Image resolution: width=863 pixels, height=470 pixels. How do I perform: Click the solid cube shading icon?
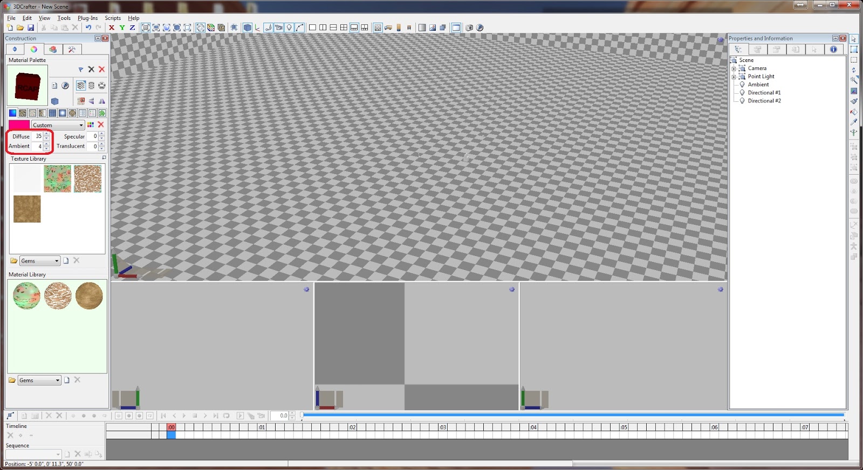pyautogui.click(x=248, y=27)
